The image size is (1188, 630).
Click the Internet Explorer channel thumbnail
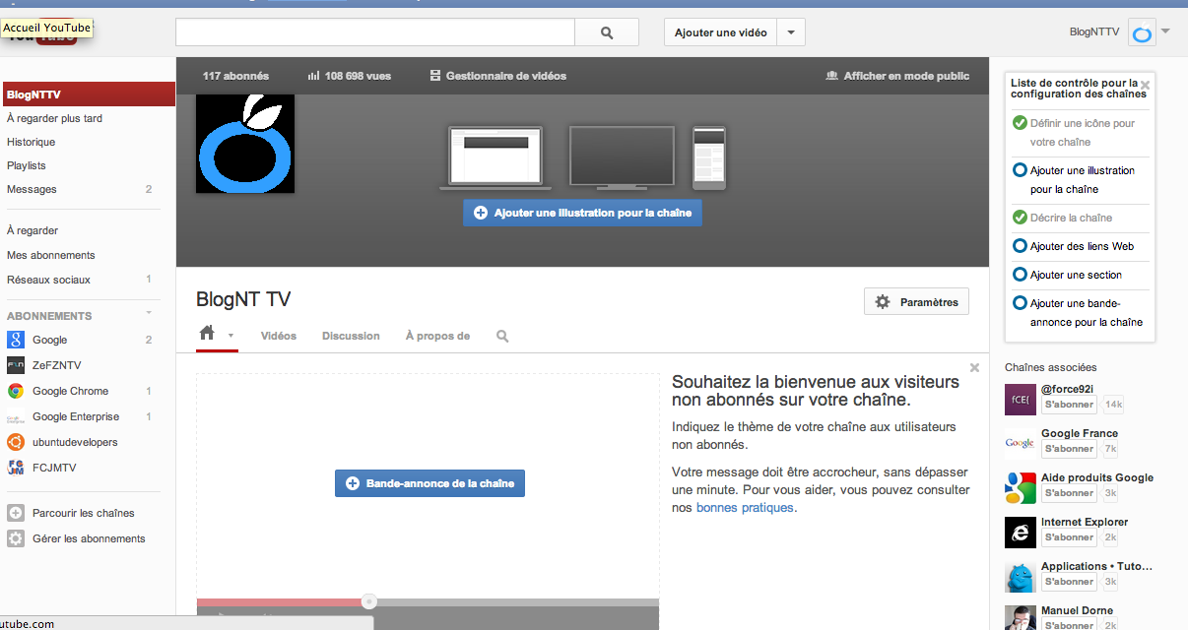(1020, 533)
